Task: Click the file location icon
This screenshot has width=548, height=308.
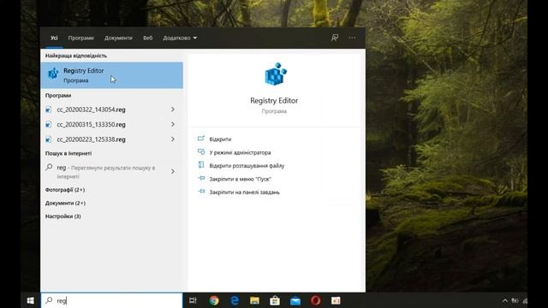Action: (x=201, y=165)
